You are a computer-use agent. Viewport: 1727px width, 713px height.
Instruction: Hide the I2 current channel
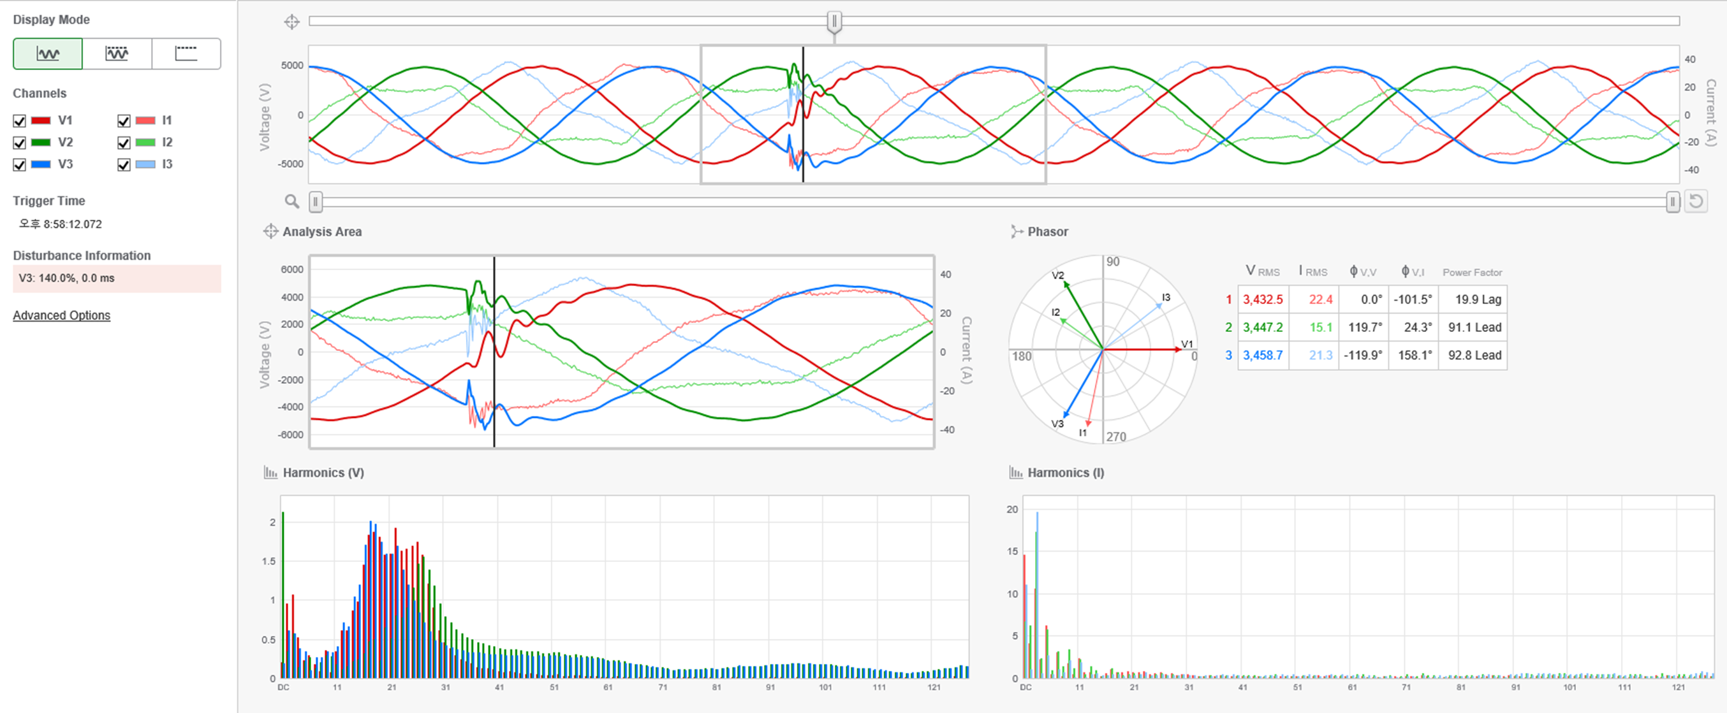tap(124, 143)
